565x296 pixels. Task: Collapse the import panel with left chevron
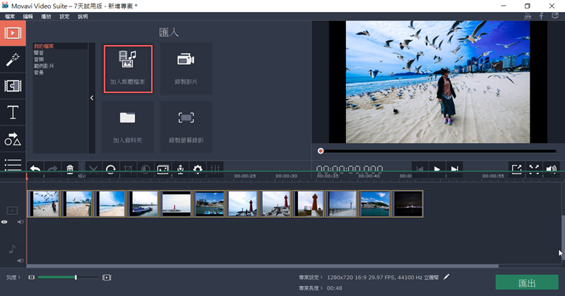click(92, 98)
